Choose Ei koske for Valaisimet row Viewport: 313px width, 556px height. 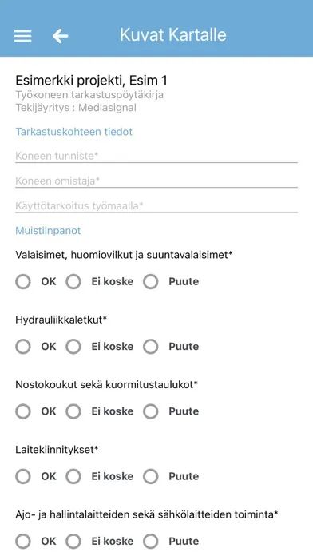(x=73, y=282)
